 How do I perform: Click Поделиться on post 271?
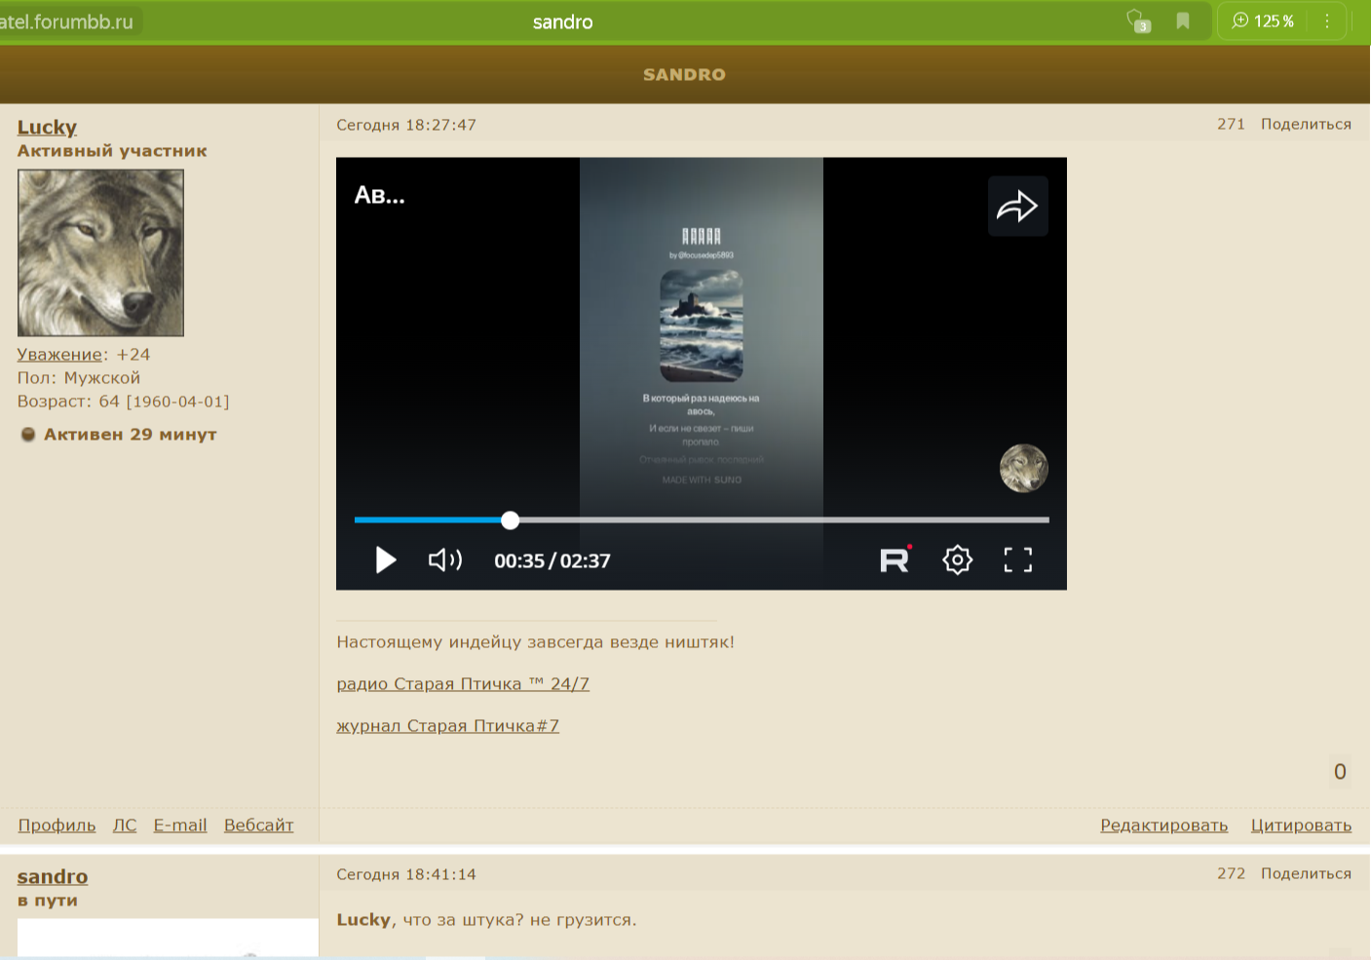[x=1306, y=124]
